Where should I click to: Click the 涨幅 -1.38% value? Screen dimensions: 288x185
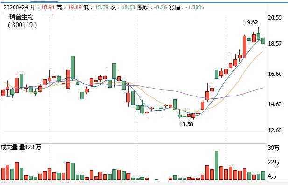[x=195, y=7]
